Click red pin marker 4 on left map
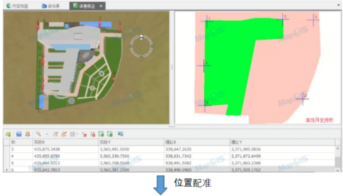 114,79
